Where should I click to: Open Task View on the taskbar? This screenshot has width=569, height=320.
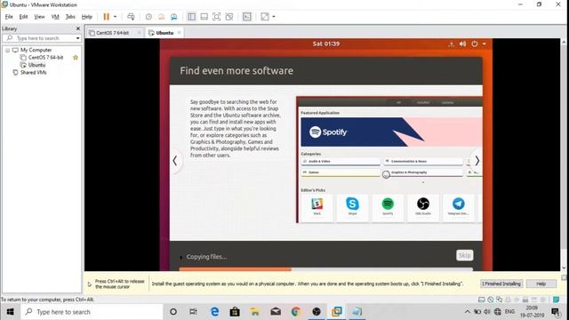point(194,312)
